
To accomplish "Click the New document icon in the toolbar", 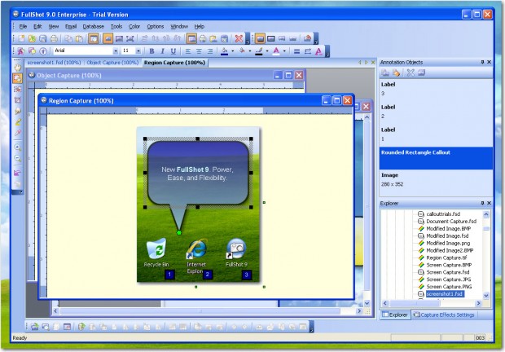I will (21, 38).
